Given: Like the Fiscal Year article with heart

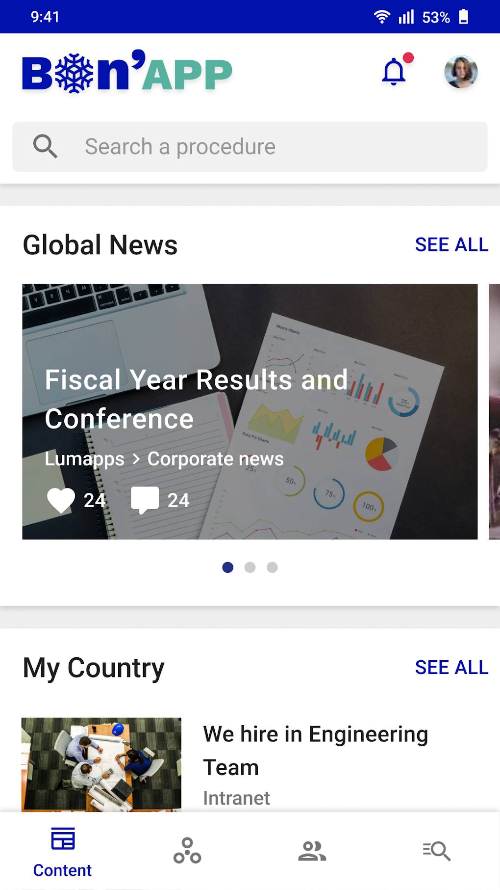Looking at the screenshot, I should pyautogui.click(x=61, y=500).
